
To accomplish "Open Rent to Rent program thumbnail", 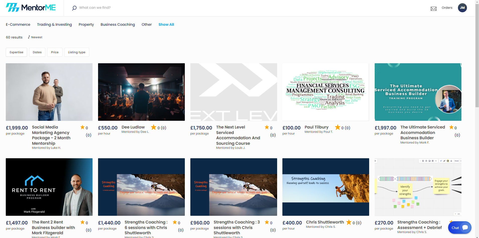I will [49, 187].
